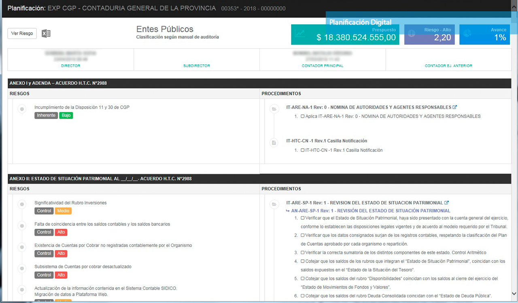Expand AN-ARE-SP-1 Revisión de Situación Patrimonial sub-item

point(369,211)
